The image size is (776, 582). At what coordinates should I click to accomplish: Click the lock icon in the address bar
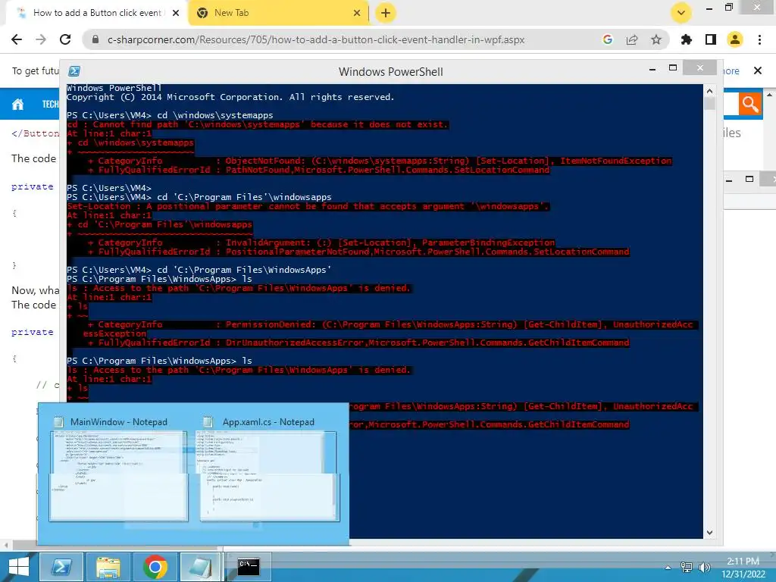[x=95, y=39]
